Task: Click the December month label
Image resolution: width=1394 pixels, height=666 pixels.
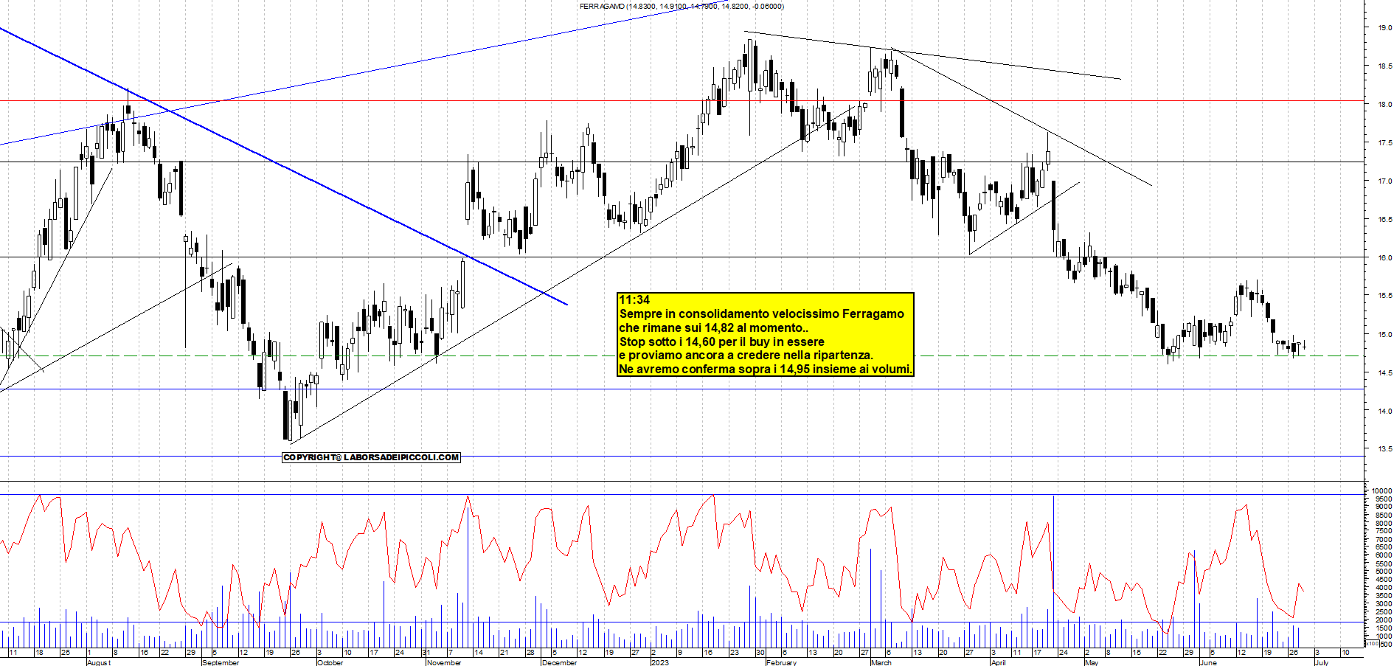Action: pyautogui.click(x=559, y=662)
